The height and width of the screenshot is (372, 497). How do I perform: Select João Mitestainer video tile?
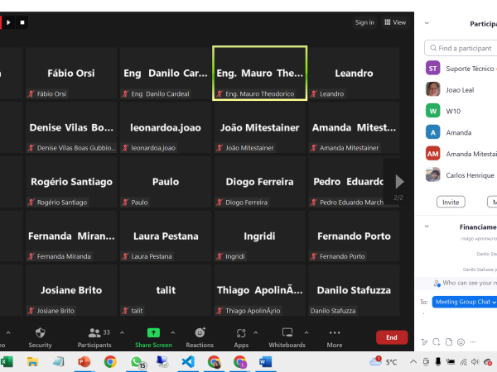(x=259, y=127)
